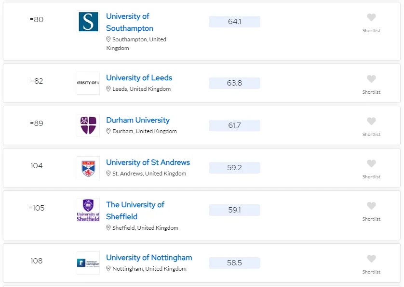
Task: Click heart beside The University of Sheffield
Action: (371, 206)
